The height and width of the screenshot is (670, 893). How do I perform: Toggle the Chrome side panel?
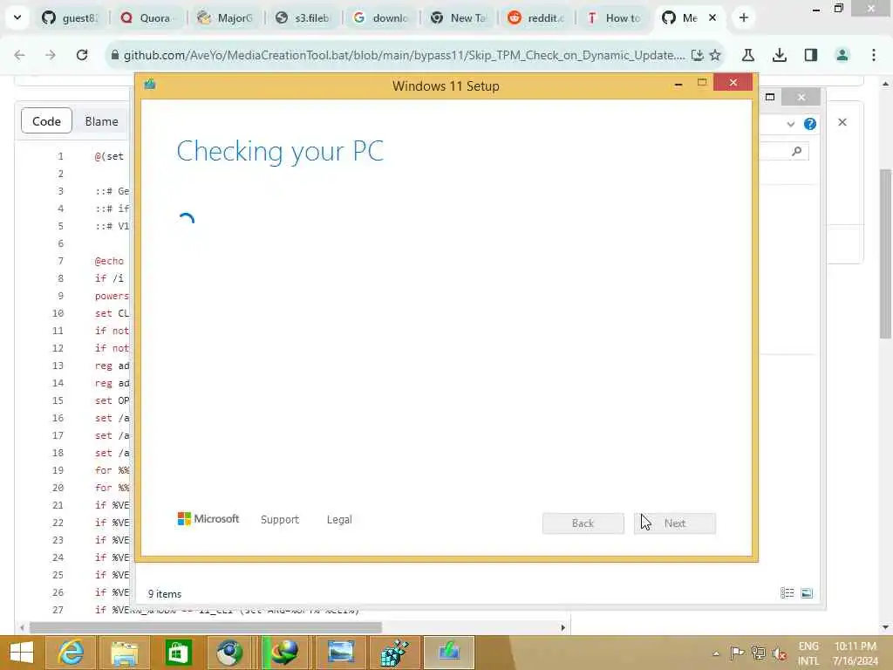(810, 55)
